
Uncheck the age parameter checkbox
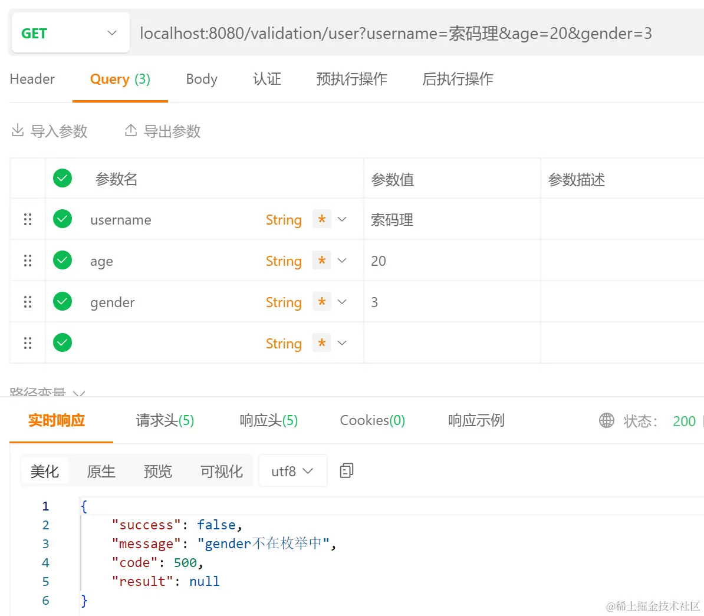[62, 261]
